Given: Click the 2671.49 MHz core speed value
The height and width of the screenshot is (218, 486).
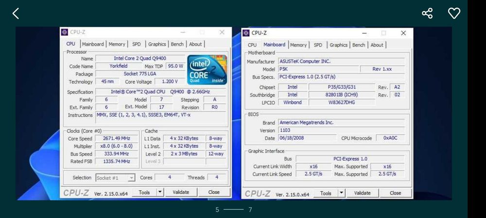Looking at the screenshot, I should point(117,139).
